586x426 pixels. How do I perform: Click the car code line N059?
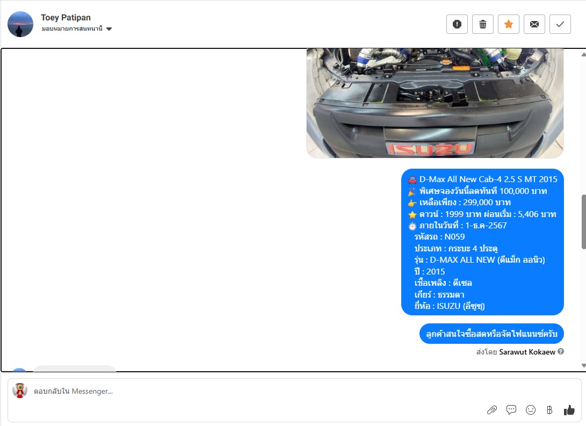(x=439, y=237)
